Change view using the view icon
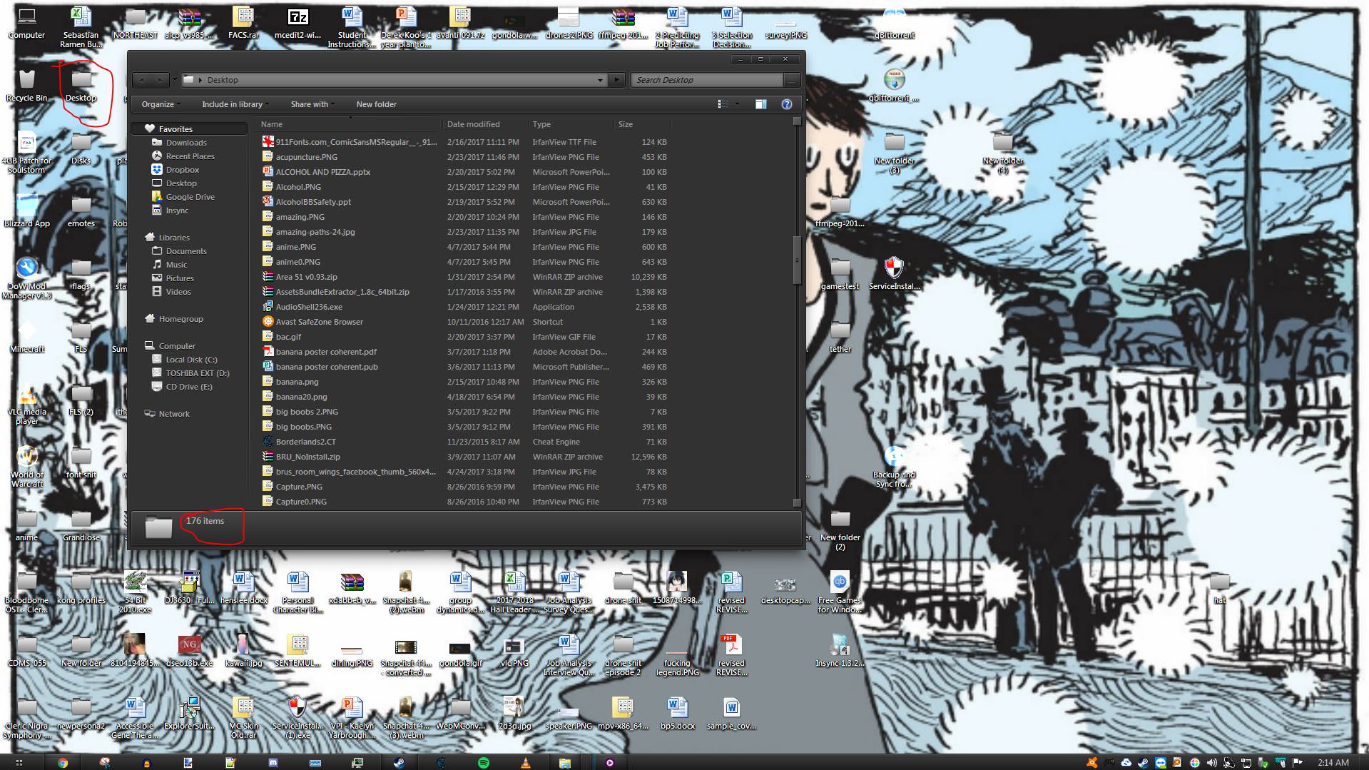The image size is (1369, 770). click(x=723, y=104)
